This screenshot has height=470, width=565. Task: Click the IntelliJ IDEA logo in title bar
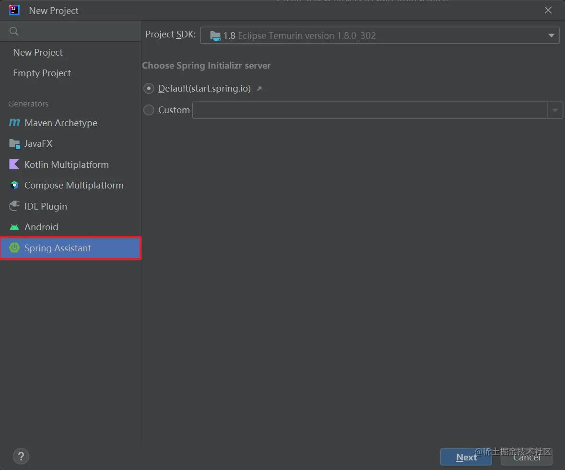pyautogui.click(x=14, y=10)
